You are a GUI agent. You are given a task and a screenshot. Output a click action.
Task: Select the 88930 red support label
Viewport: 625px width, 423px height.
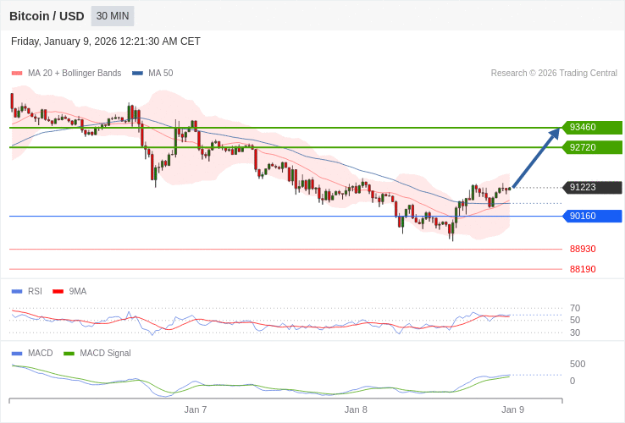pos(583,250)
